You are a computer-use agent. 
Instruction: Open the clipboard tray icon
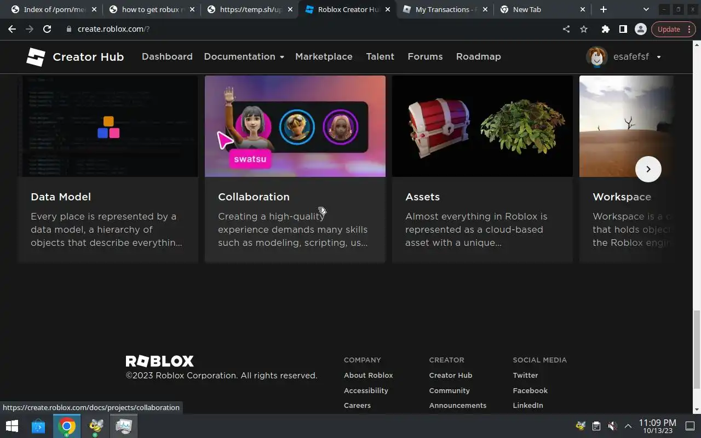(596, 425)
